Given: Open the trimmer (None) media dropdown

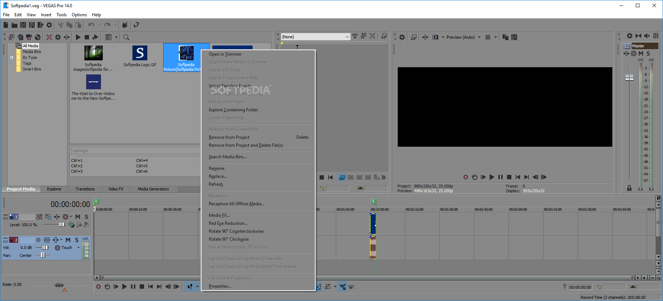Looking at the screenshot, I should (316, 37).
